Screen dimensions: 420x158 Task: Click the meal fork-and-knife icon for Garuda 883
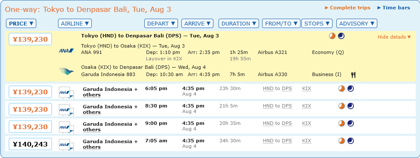(353, 75)
